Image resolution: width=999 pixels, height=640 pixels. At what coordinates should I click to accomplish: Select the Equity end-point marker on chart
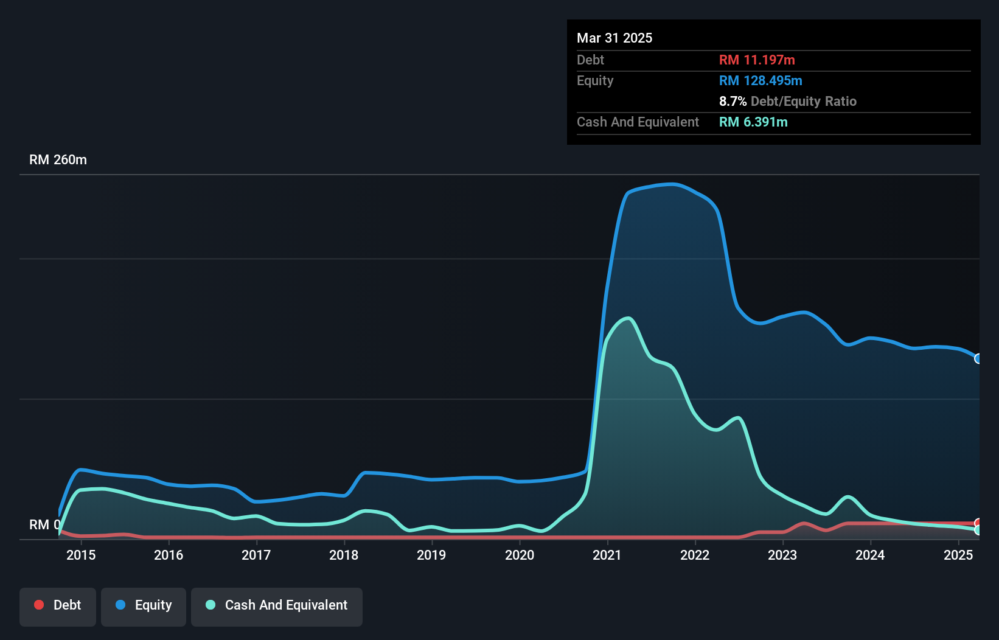pyautogui.click(x=978, y=358)
